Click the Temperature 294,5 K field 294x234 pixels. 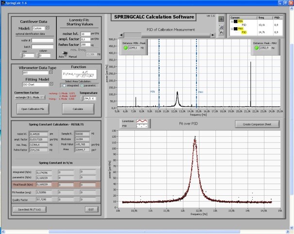point(90,98)
